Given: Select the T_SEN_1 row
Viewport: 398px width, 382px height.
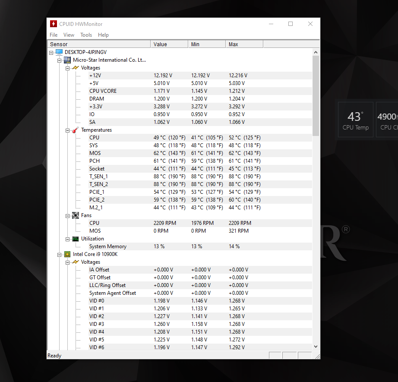Looking at the screenshot, I should click(200, 177).
